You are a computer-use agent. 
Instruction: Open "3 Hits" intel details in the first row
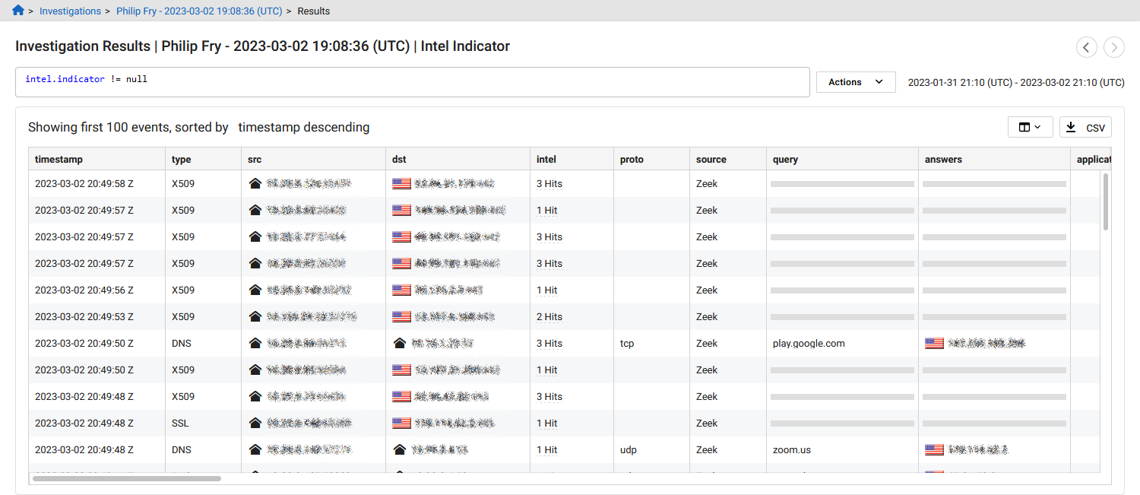pos(547,183)
